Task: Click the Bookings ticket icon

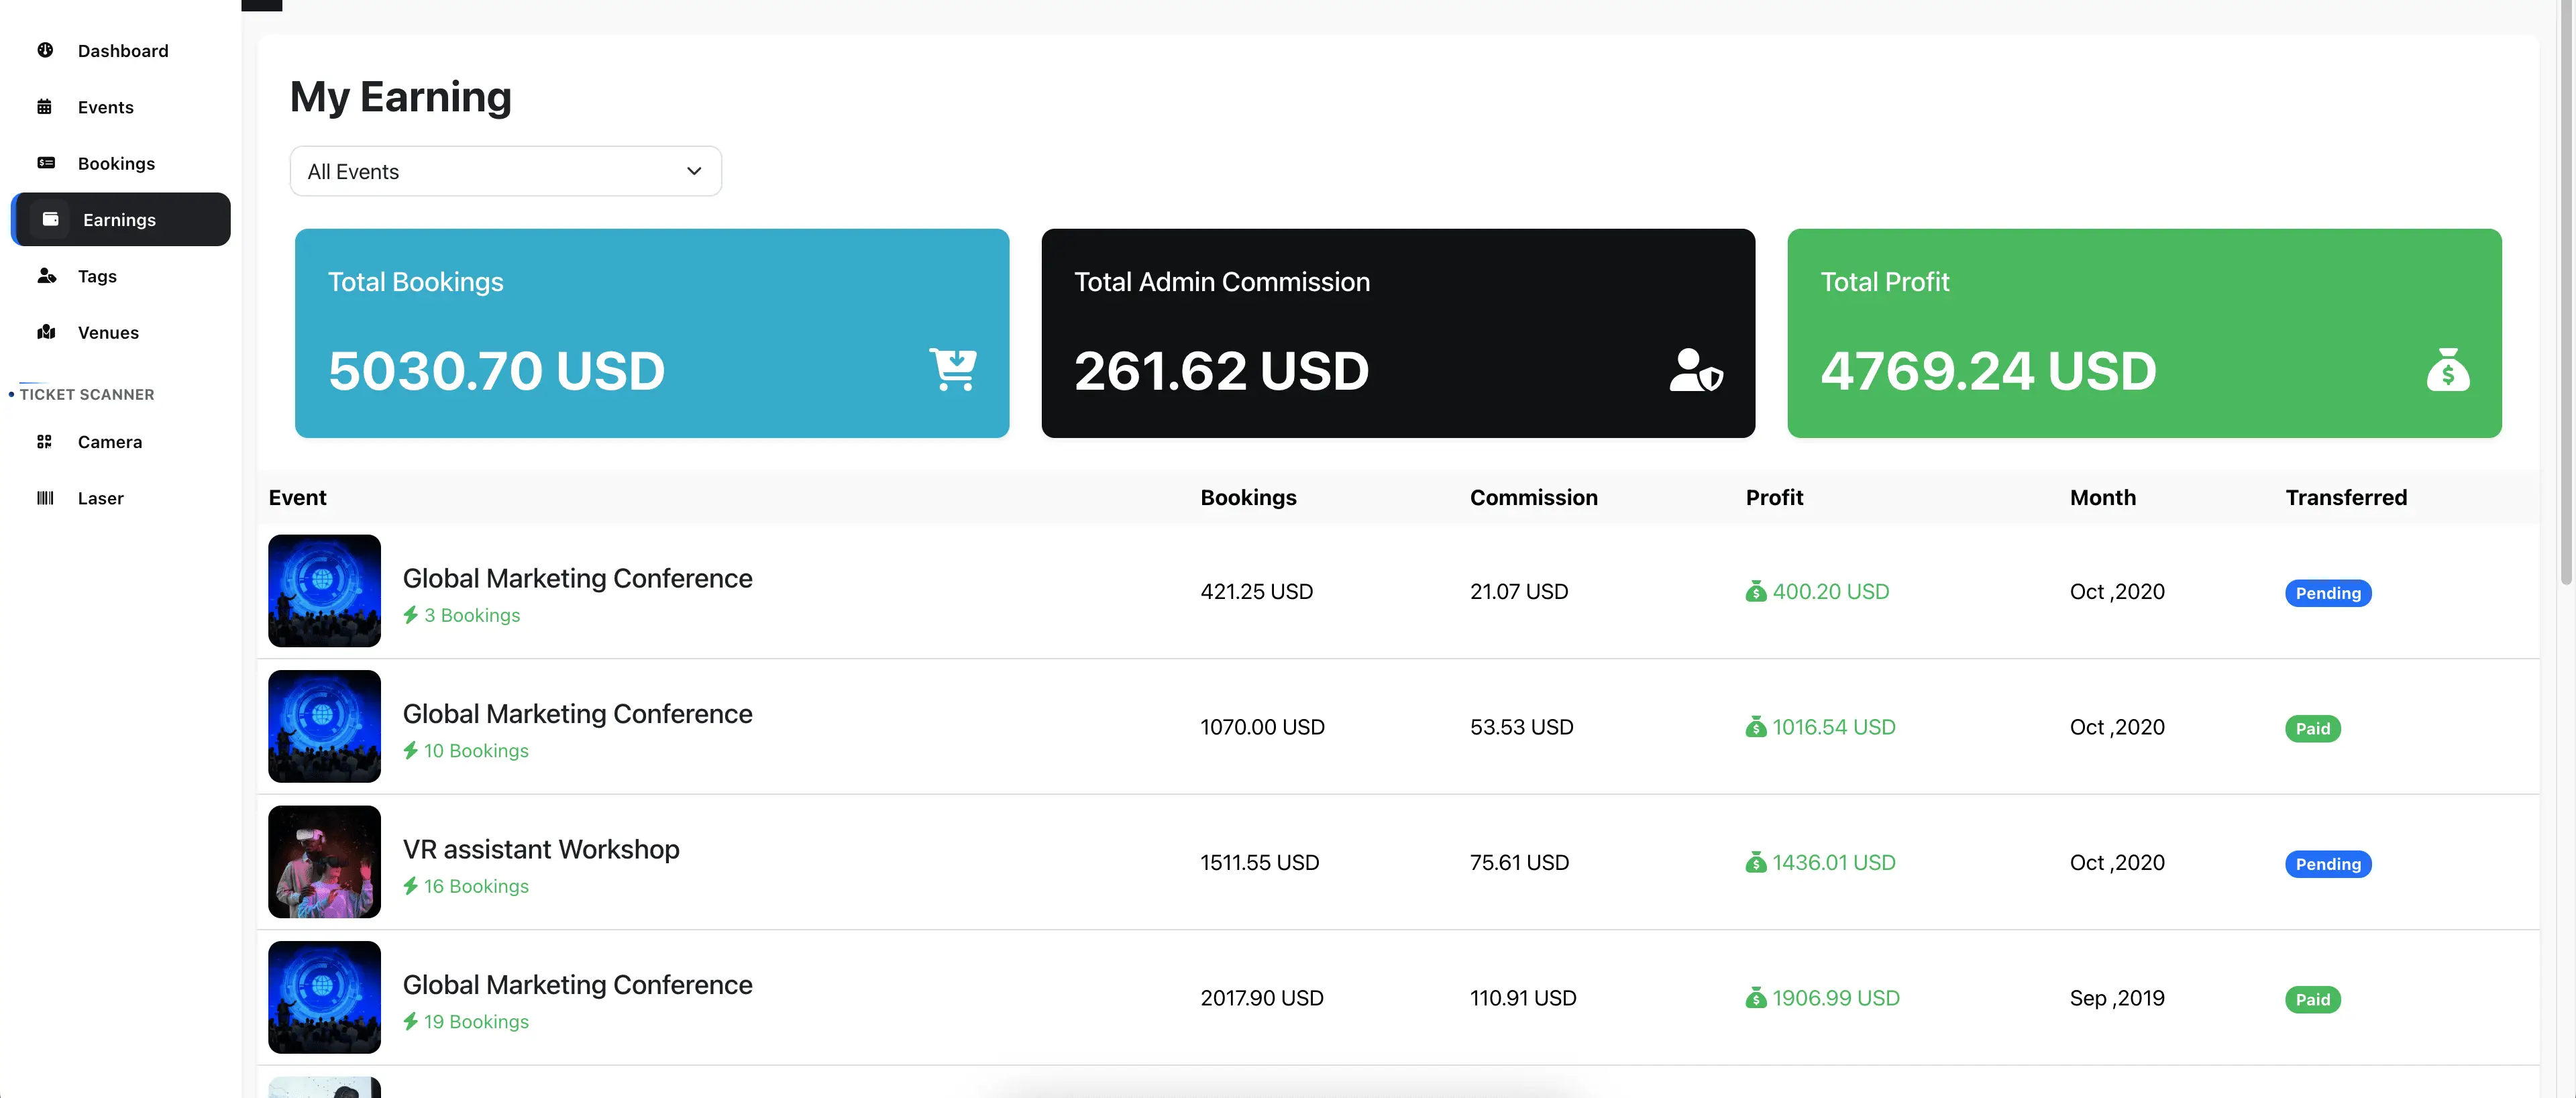Action: (46, 162)
